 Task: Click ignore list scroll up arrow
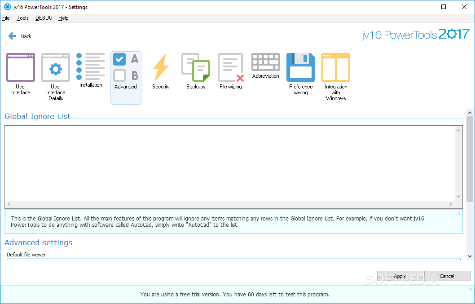[x=458, y=130]
